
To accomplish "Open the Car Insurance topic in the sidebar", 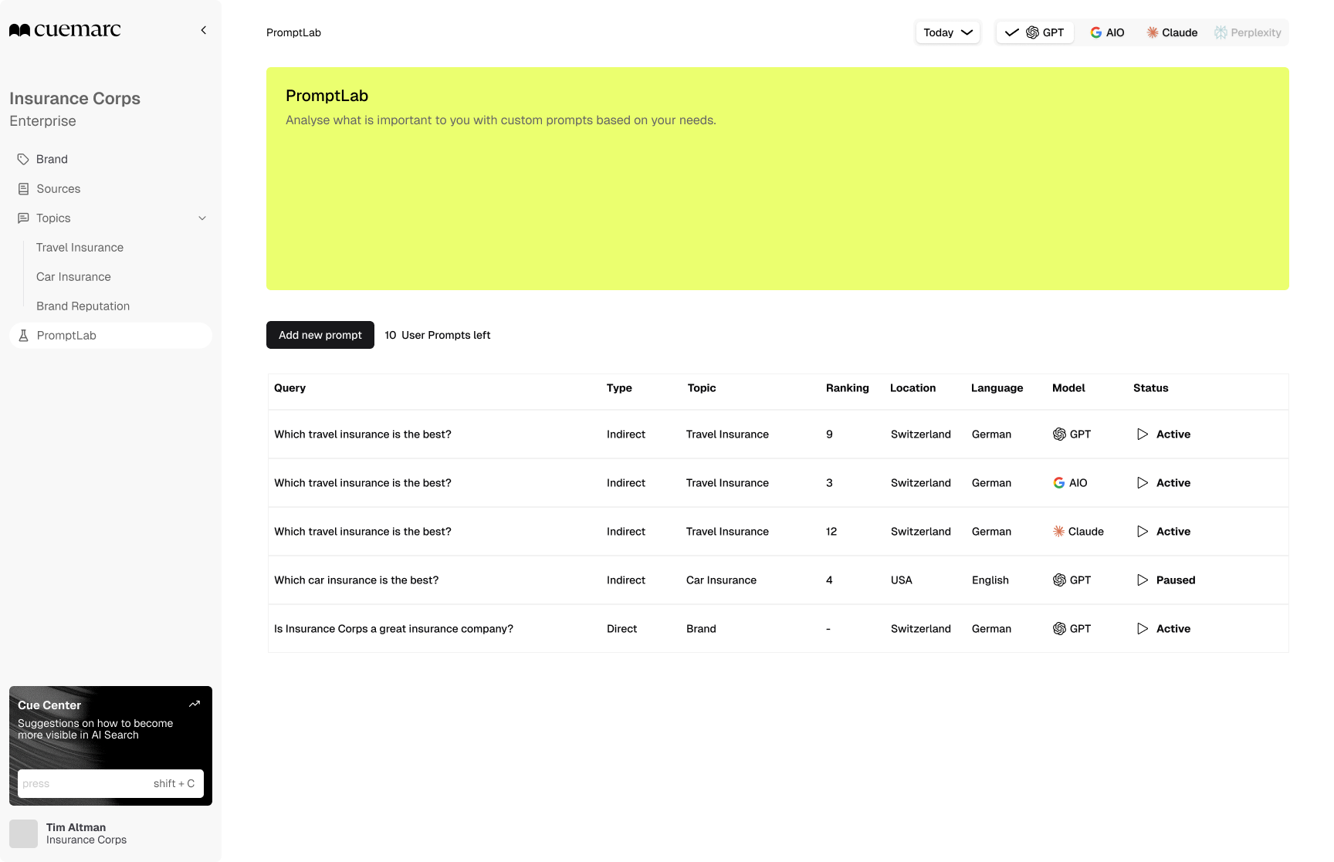I will pos(73,276).
